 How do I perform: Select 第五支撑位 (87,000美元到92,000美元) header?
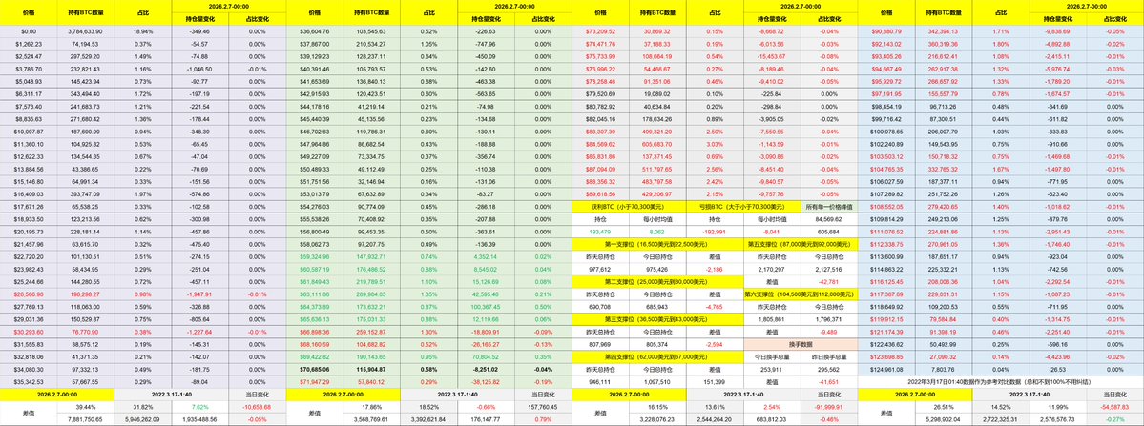801,245
